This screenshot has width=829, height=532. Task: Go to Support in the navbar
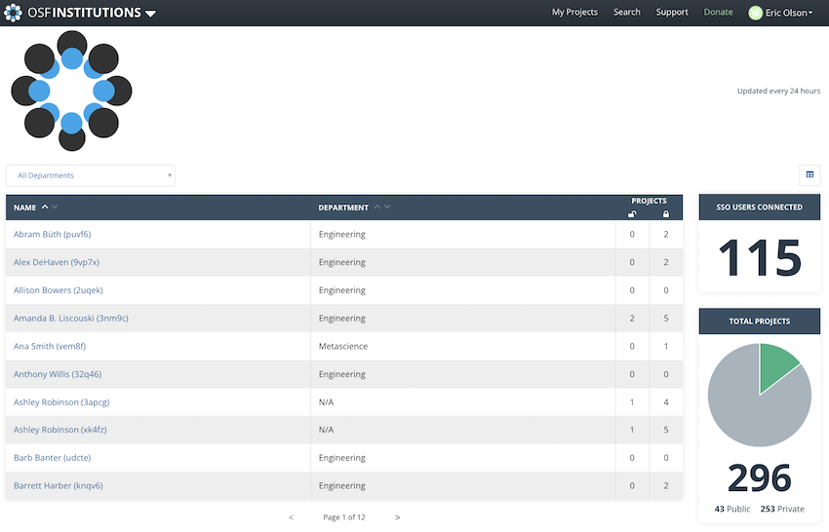pos(672,13)
